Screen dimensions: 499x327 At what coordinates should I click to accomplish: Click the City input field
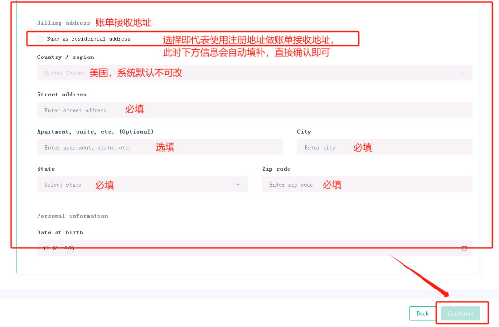pos(385,148)
